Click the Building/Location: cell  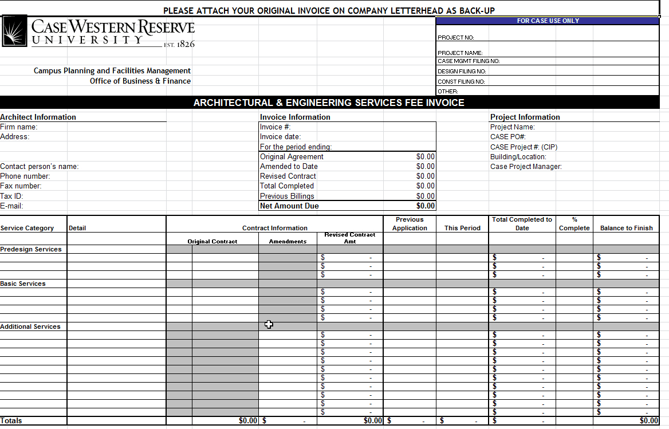(518, 157)
